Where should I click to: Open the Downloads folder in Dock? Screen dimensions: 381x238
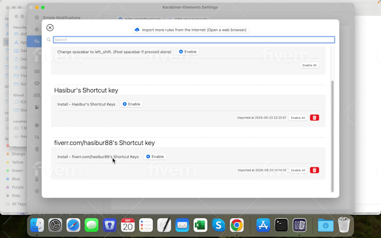point(326,225)
